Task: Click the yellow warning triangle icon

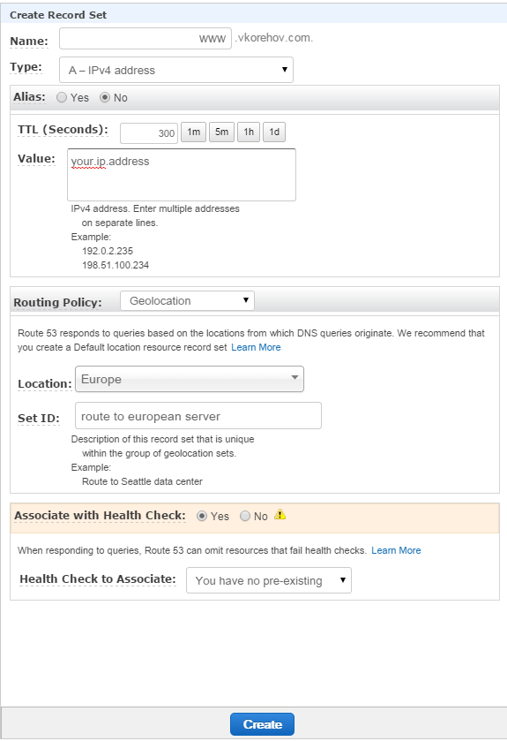Action: click(x=280, y=514)
